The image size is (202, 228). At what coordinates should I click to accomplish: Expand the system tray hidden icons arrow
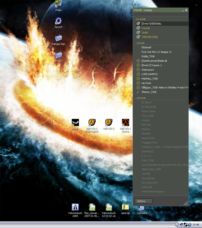[x=177, y=225]
